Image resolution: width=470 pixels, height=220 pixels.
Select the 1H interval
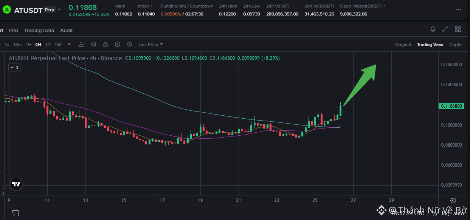pos(29,45)
